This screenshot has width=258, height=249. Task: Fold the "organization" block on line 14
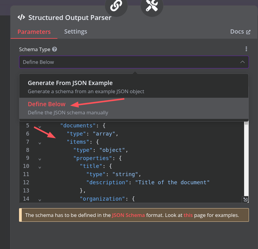[40, 199]
